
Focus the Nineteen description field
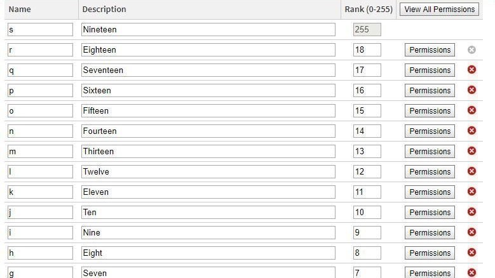(208, 30)
